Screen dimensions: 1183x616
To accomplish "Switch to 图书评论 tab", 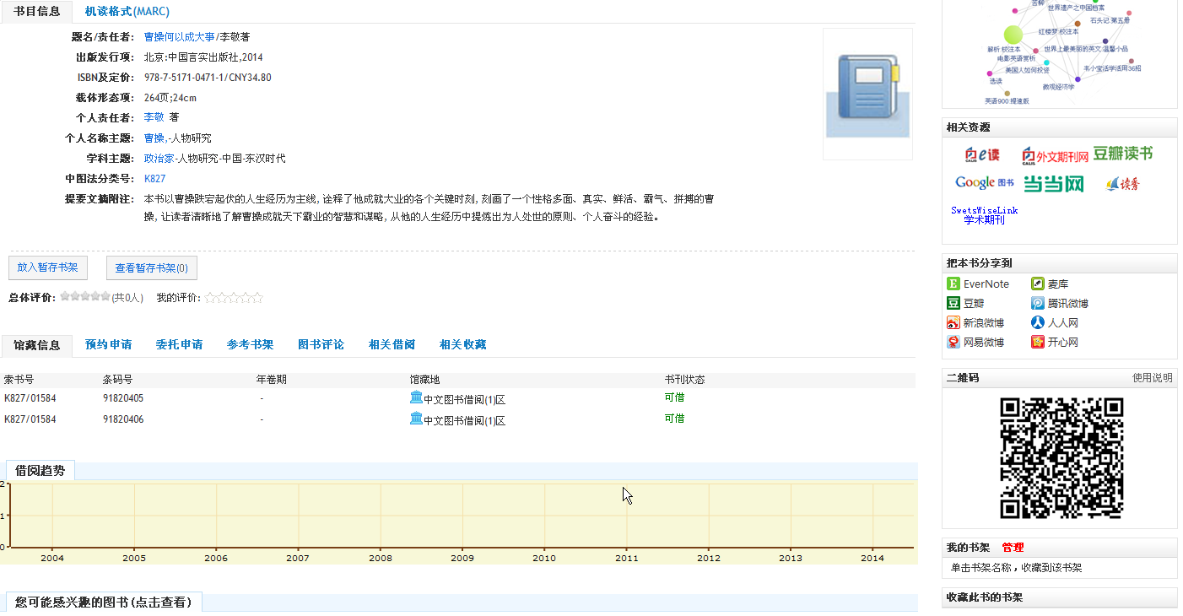I will pyautogui.click(x=321, y=344).
